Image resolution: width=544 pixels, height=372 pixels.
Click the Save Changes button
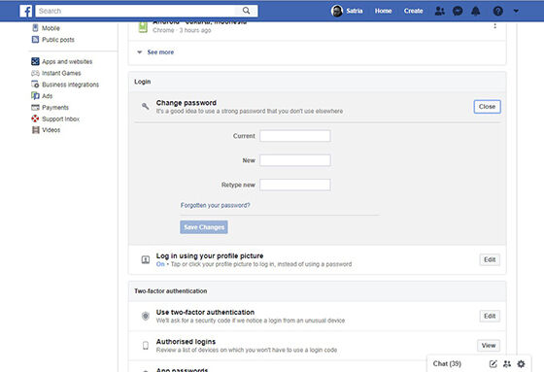coord(204,227)
